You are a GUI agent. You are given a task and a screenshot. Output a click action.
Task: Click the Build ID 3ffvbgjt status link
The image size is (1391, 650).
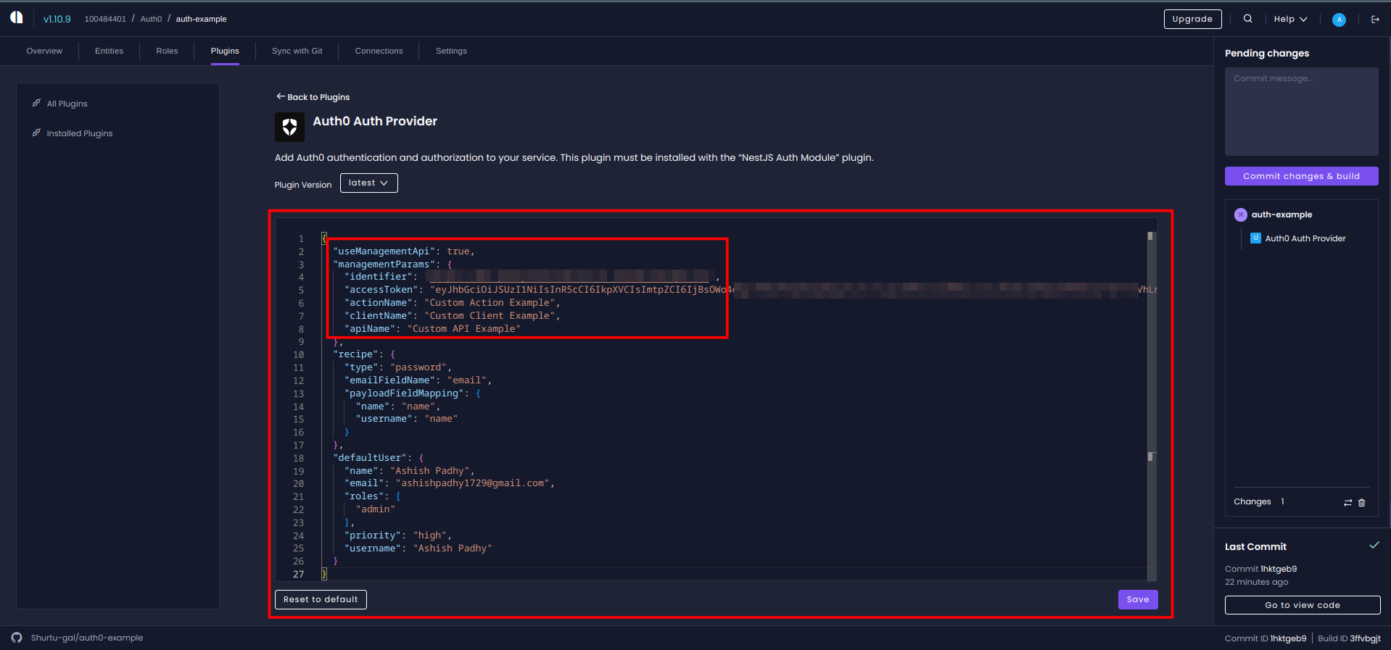[1349, 638]
